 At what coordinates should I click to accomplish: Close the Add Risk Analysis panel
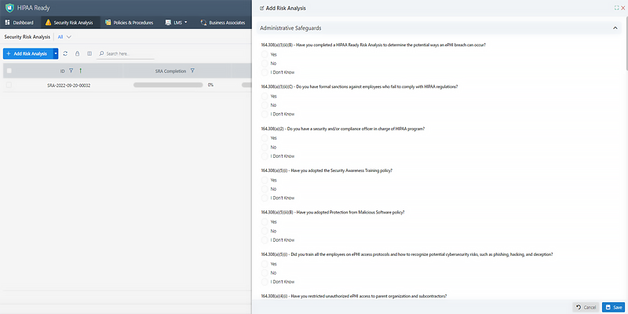pyautogui.click(x=623, y=8)
